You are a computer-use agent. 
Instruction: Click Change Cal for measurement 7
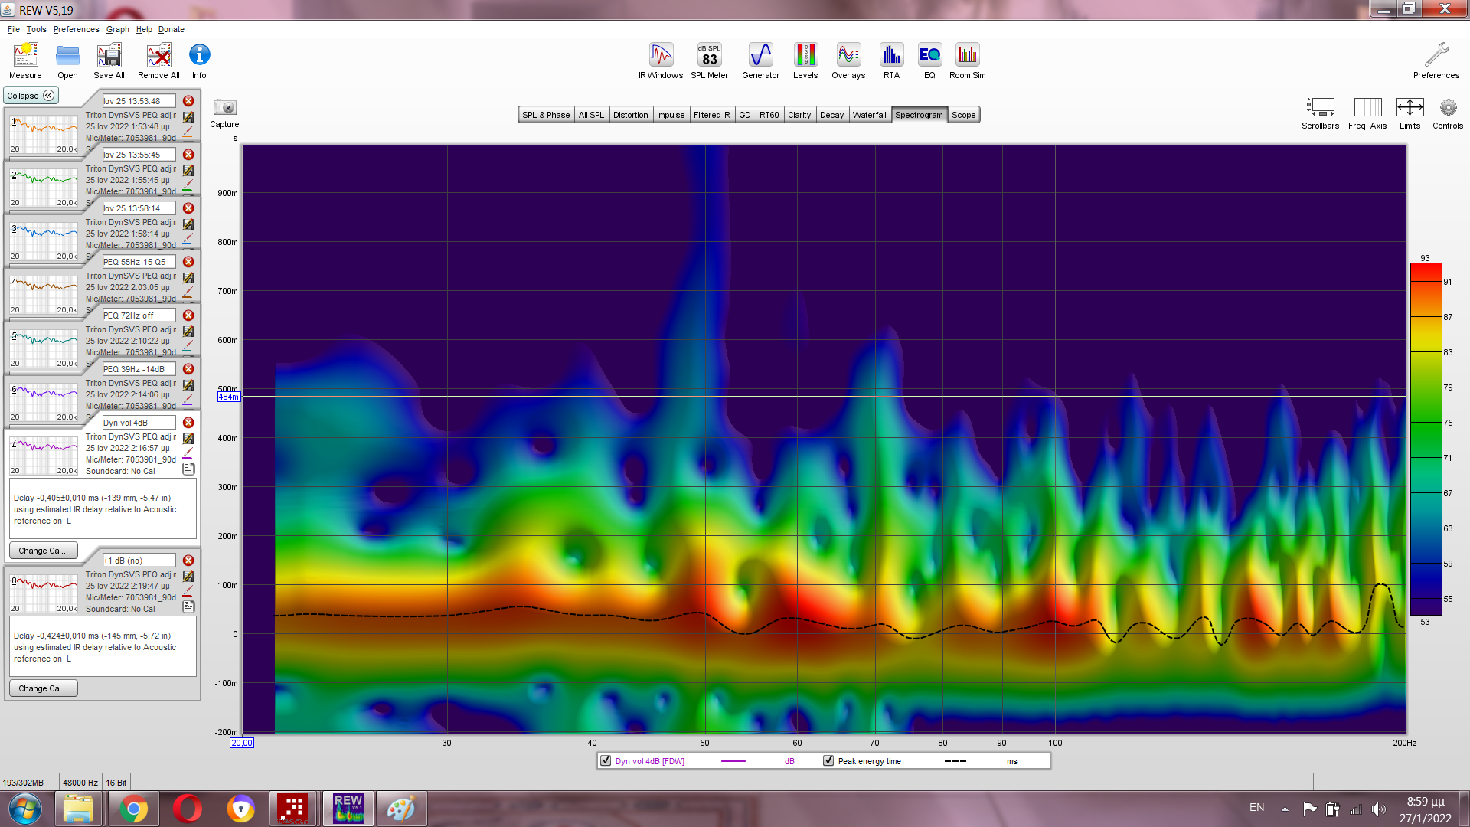click(43, 551)
